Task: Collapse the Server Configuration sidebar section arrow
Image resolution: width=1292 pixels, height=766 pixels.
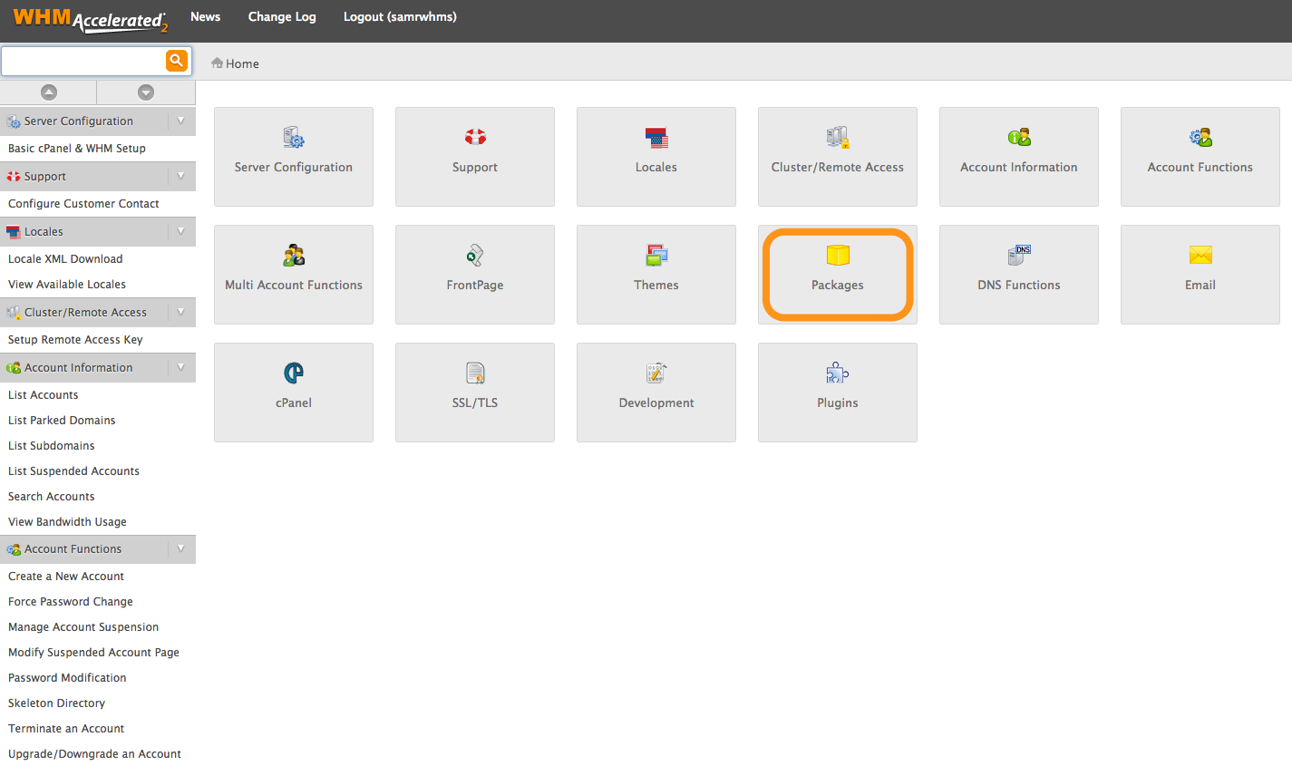Action: point(181,121)
